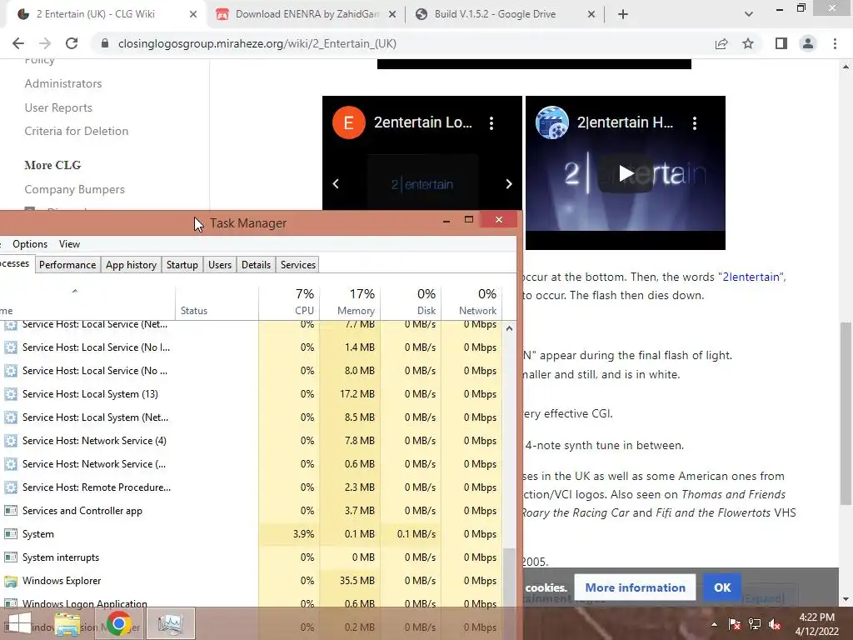
Task: Open Windows Start button
Action: 18,623
